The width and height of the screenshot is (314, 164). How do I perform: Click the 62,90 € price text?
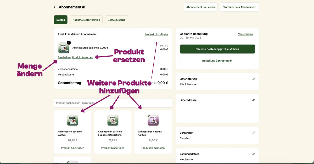73,140
